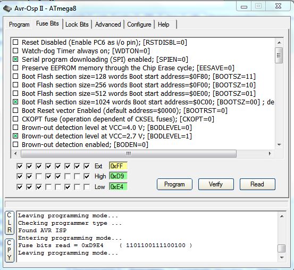The width and height of the screenshot is (294, 270).
Task: Enable Boot Reset vector BOOTRST fuse
Action: click(x=15, y=110)
